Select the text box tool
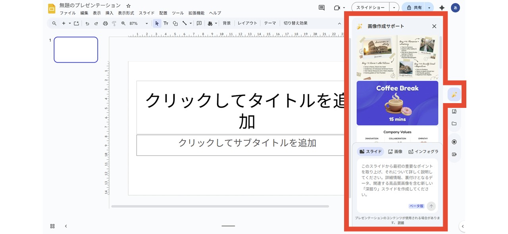This screenshot has height=234, width=508. pyautogui.click(x=166, y=23)
